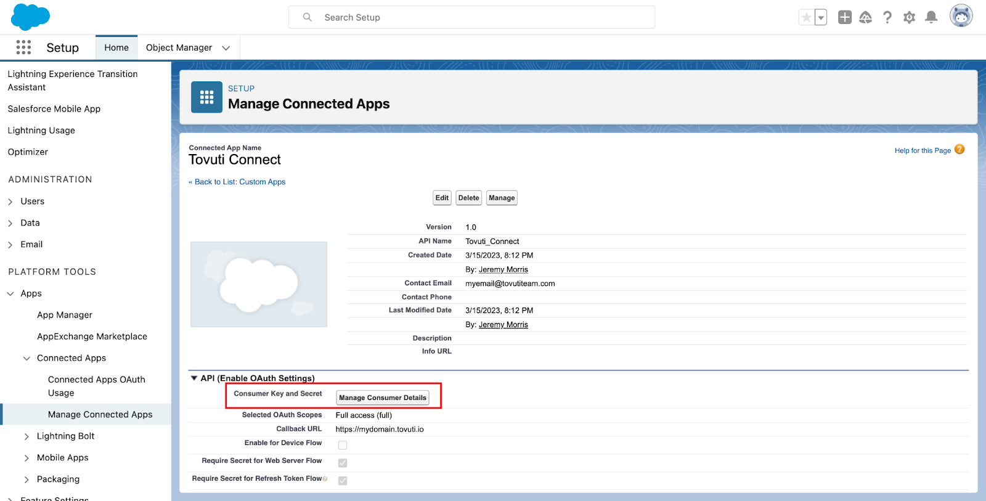The image size is (986, 501).
Task: Select Manage Connected Apps in sidebar
Action: tap(100, 415)
